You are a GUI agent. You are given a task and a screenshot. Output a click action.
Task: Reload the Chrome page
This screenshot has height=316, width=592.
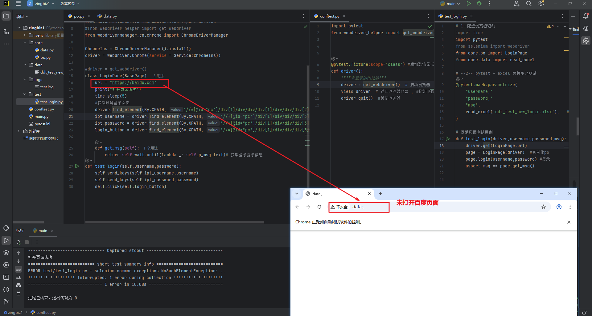(x=319, y=207)
